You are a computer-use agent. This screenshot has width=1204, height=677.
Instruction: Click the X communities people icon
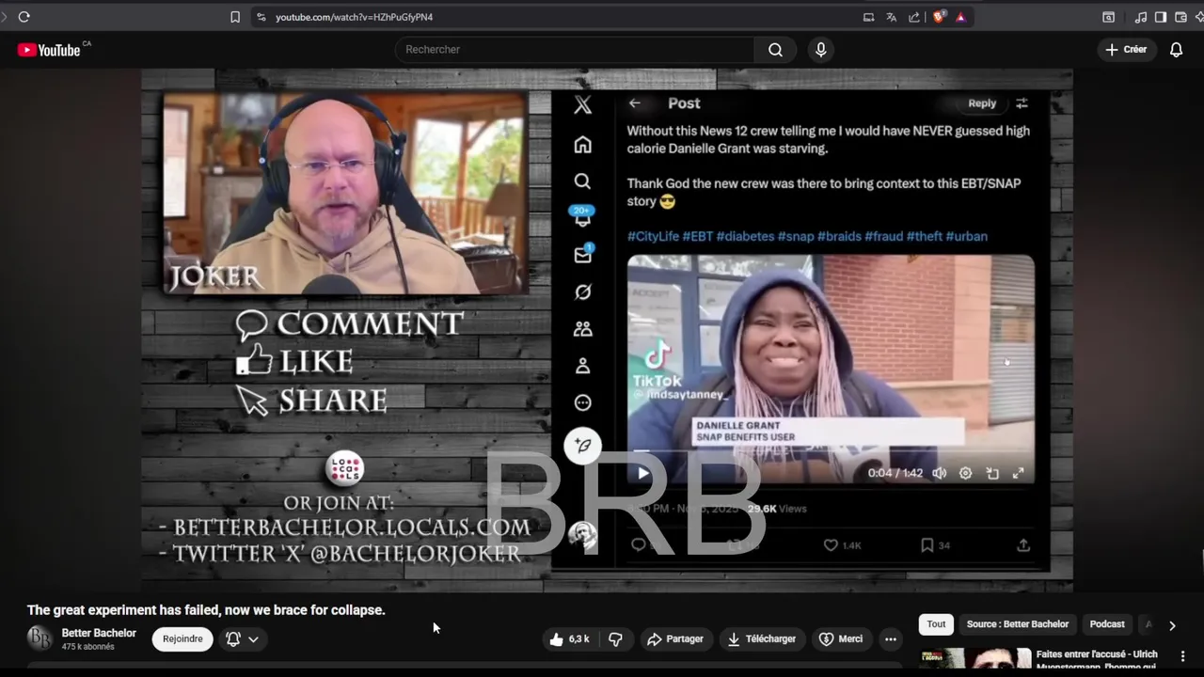[583, 329]
